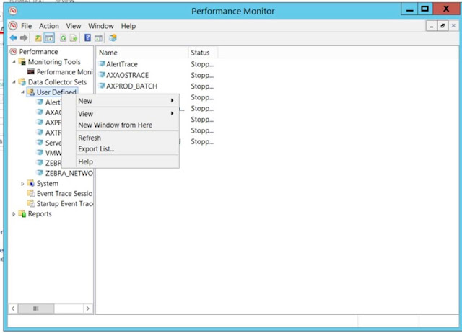This screenshot has width=462, height=333.
Task: Select Performance Monitor under Monitoring Tools
Action: click(64, 72)
